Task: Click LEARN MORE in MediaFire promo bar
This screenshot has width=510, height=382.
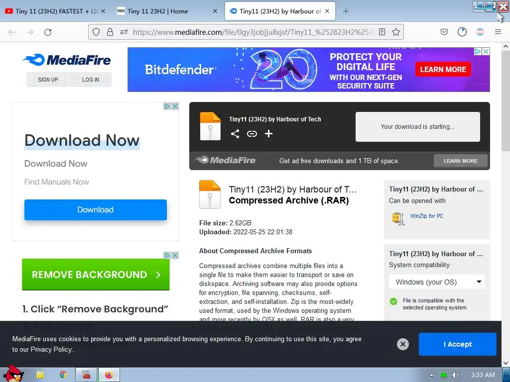Action: (461, 161)
